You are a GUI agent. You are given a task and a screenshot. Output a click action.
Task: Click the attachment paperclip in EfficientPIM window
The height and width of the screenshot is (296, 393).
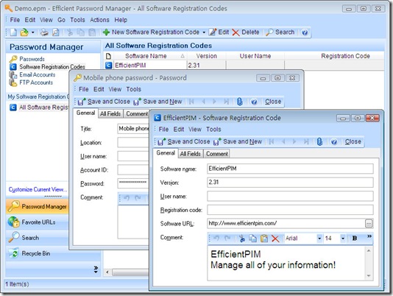click(x=319, y=141)
